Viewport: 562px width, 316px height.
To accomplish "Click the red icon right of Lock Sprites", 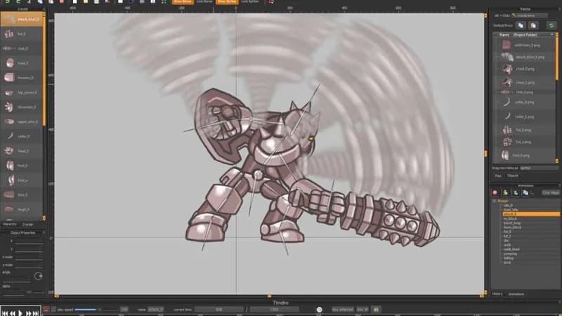I will (271, 2).
